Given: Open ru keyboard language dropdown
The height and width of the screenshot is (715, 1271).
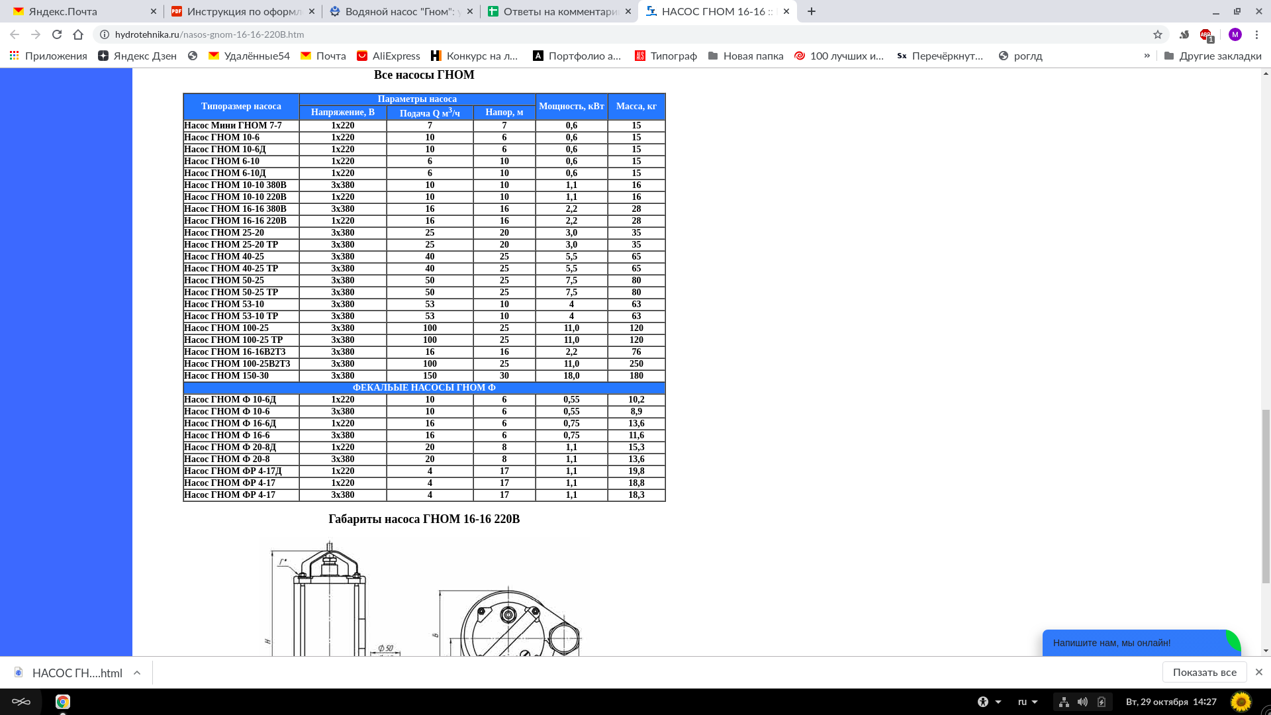Looking at the screenshot, I should [x=1027, y=702].
